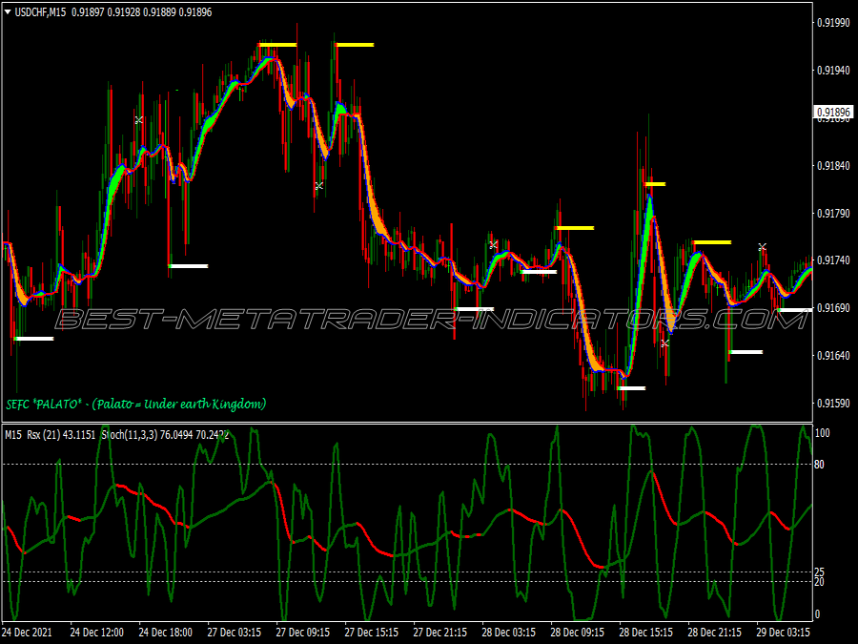Click the 24 Dec 2021 time axis label

[x=28, y=632]
